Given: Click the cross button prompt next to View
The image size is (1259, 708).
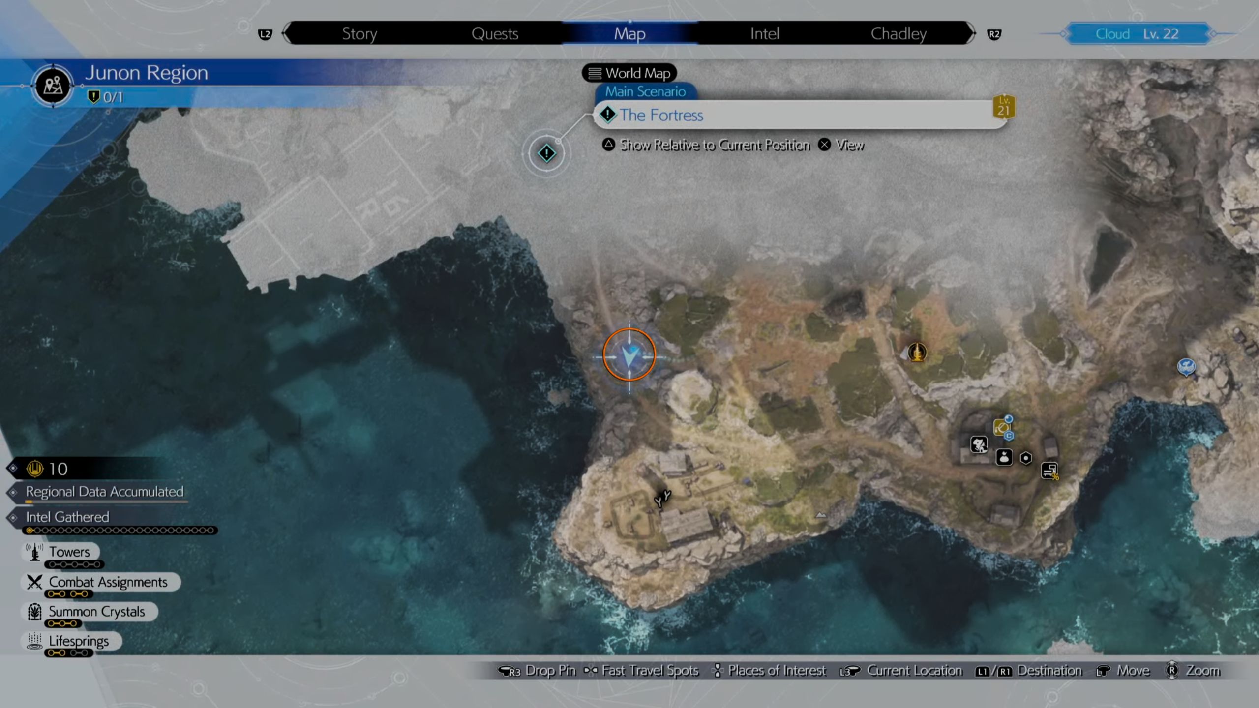Looking at the screenshot, I should [825, 145].
